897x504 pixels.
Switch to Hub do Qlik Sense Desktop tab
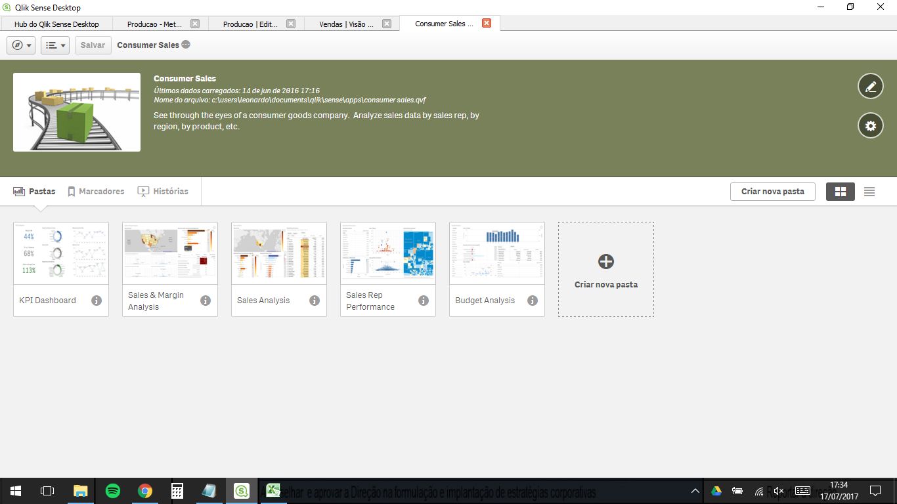pyautogui.click(x=56, y=24)
